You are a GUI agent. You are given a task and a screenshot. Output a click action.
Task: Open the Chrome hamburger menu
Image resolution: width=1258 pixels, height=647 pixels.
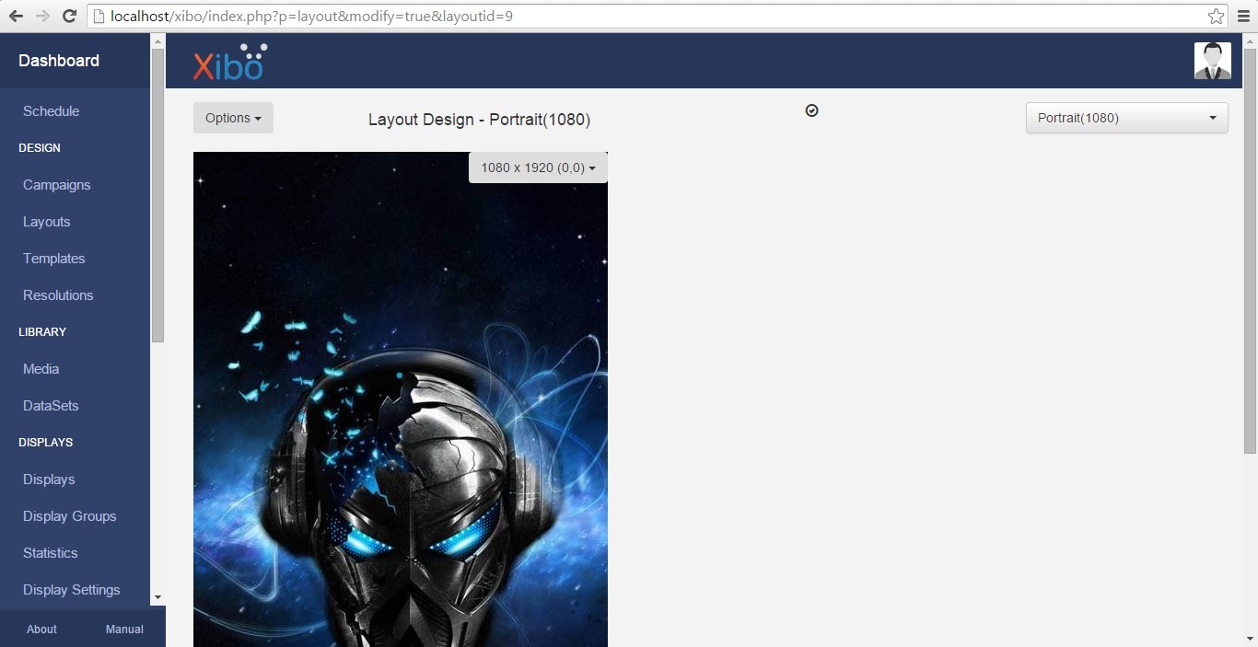tap(1243, 16)
